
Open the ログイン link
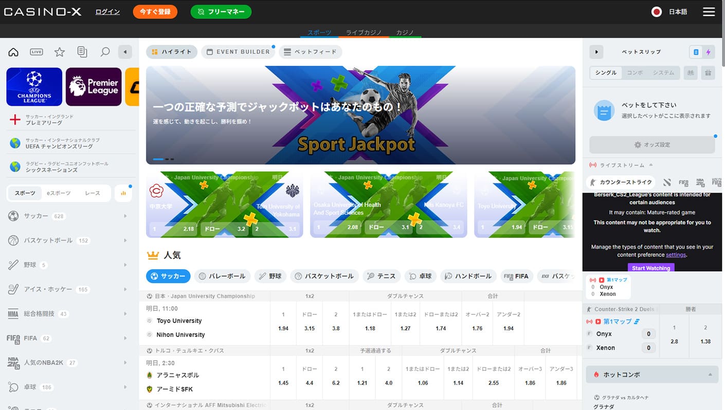(x=107, y=12)
